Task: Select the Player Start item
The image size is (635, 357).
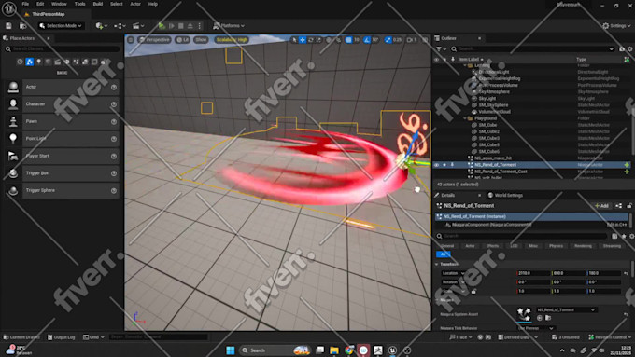Action: tap(63, 156)
